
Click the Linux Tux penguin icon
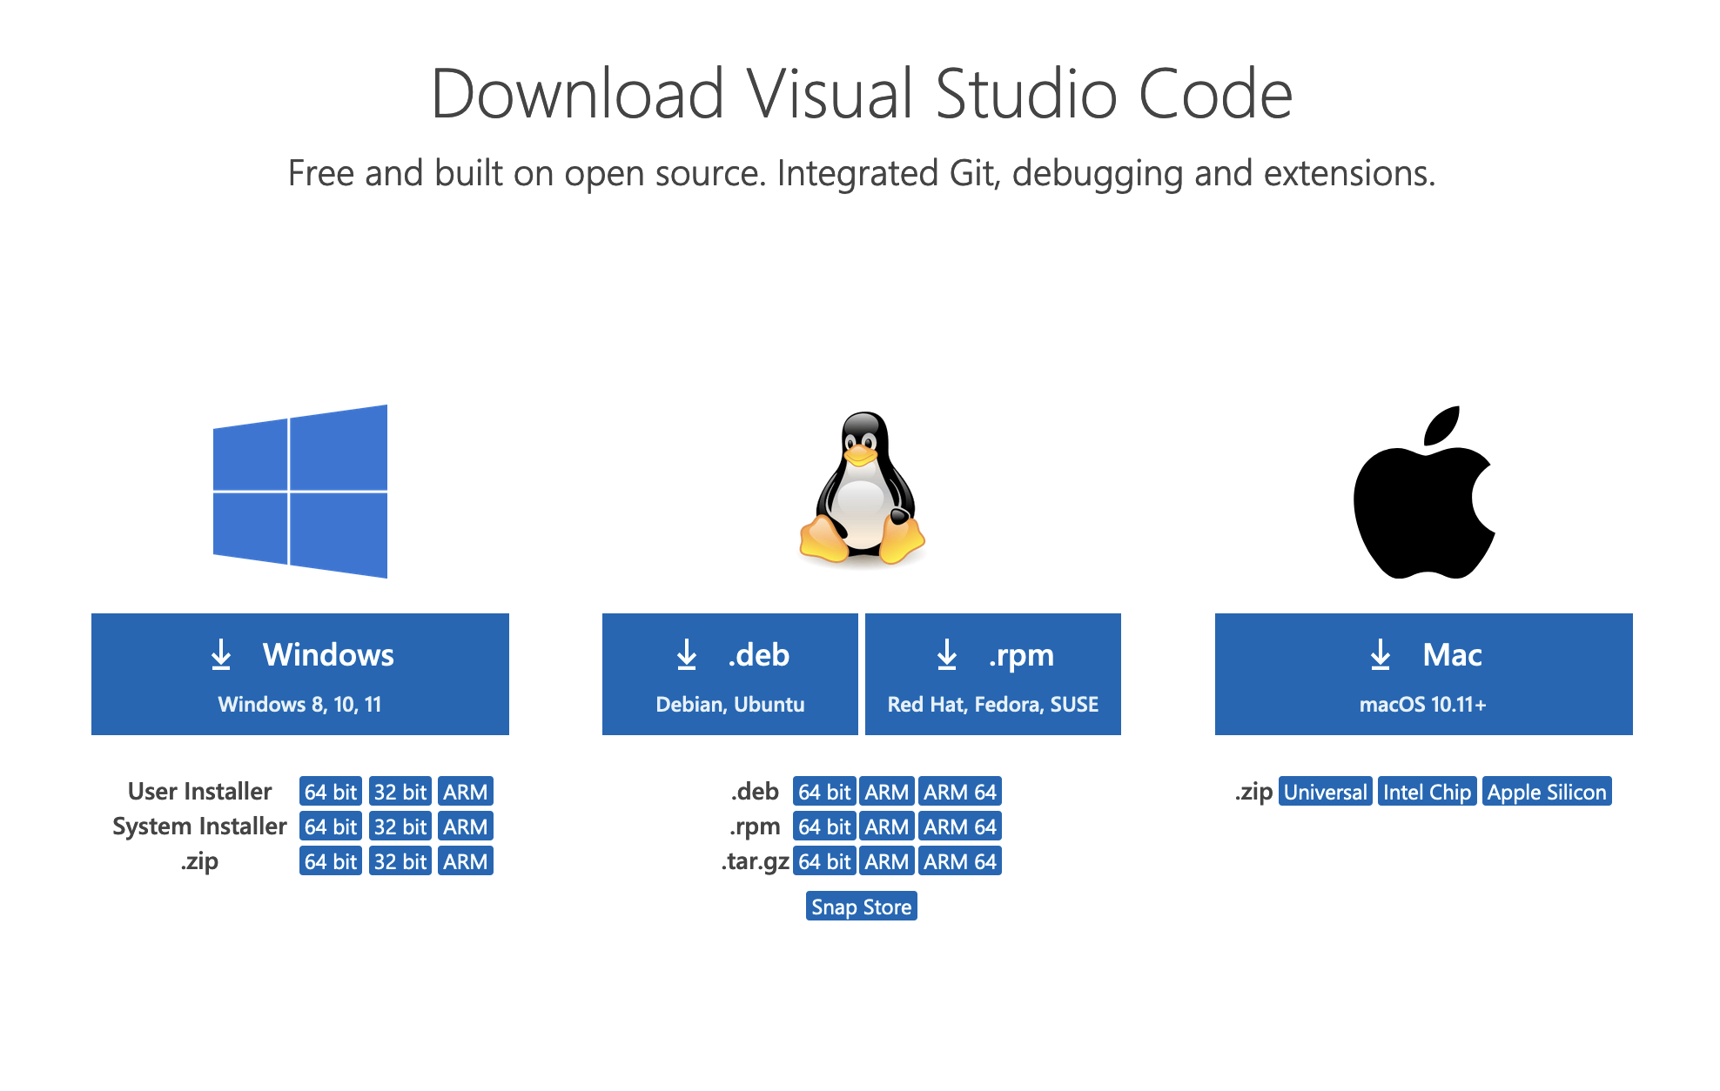pyautogui.click(x=860, y=492)
